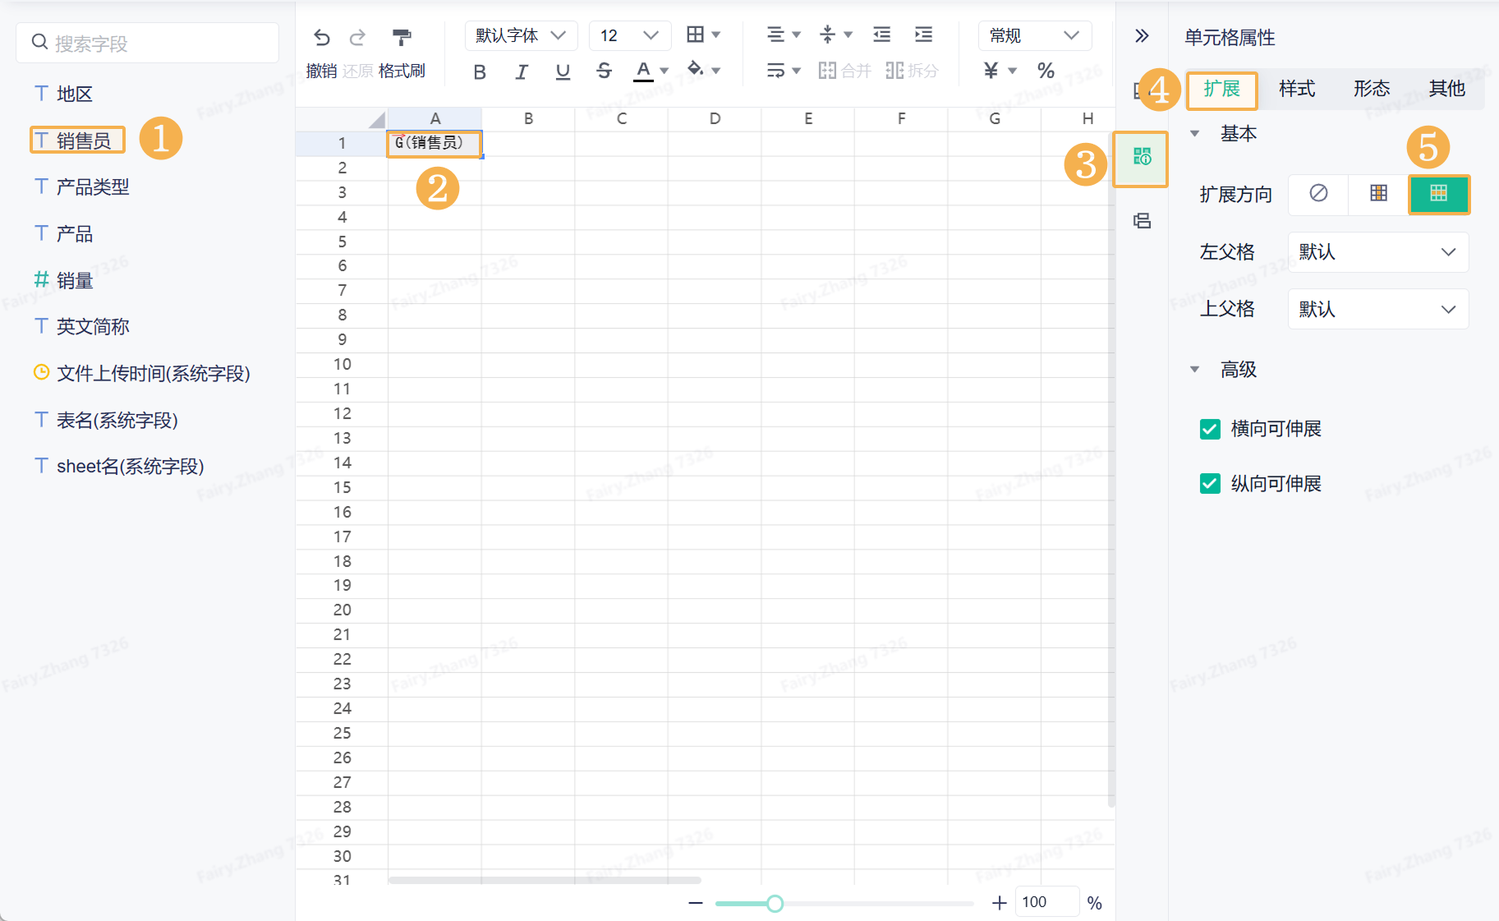Click the zoom in plus icon
The width and height of the screenshot is (1499, 921).
[999, 903]
